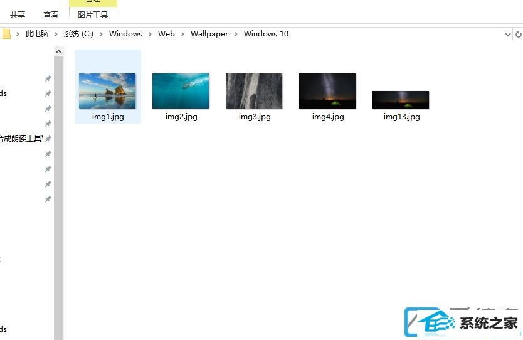
Task: Open the 共享 ribbon tab
Action: coord(18,14)
